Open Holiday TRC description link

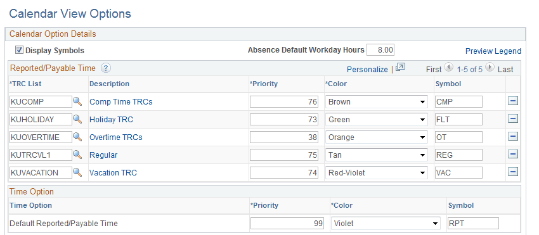(111, 120)
